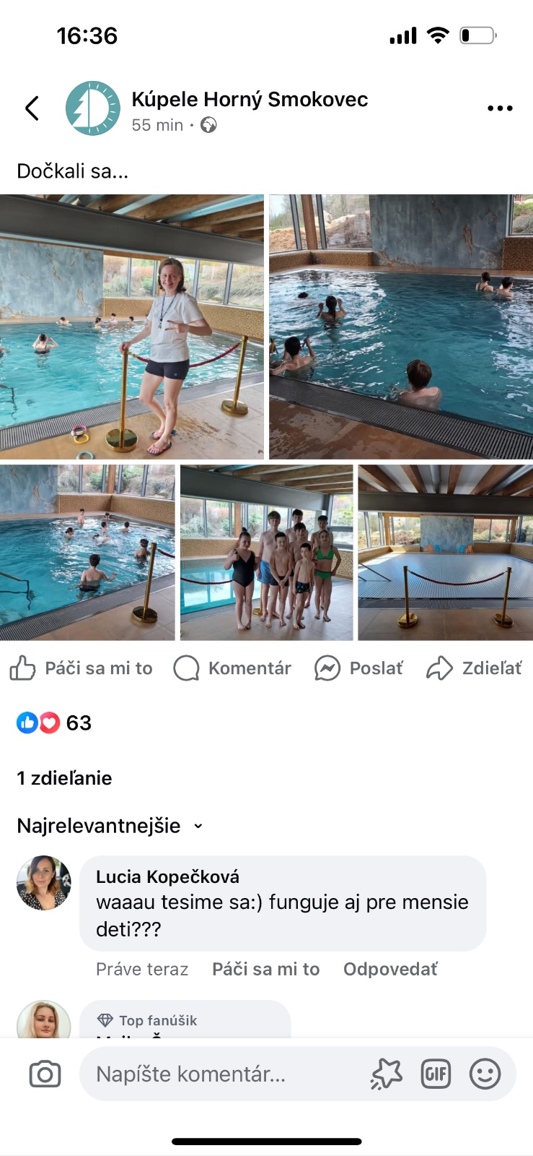533x1156 pixels.
Task: Tap the back arrow icon
Action: point(32,108)
